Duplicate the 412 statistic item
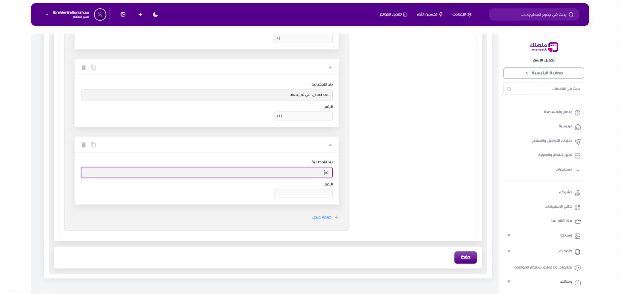 pyautogui.click(x=93, y=67)
